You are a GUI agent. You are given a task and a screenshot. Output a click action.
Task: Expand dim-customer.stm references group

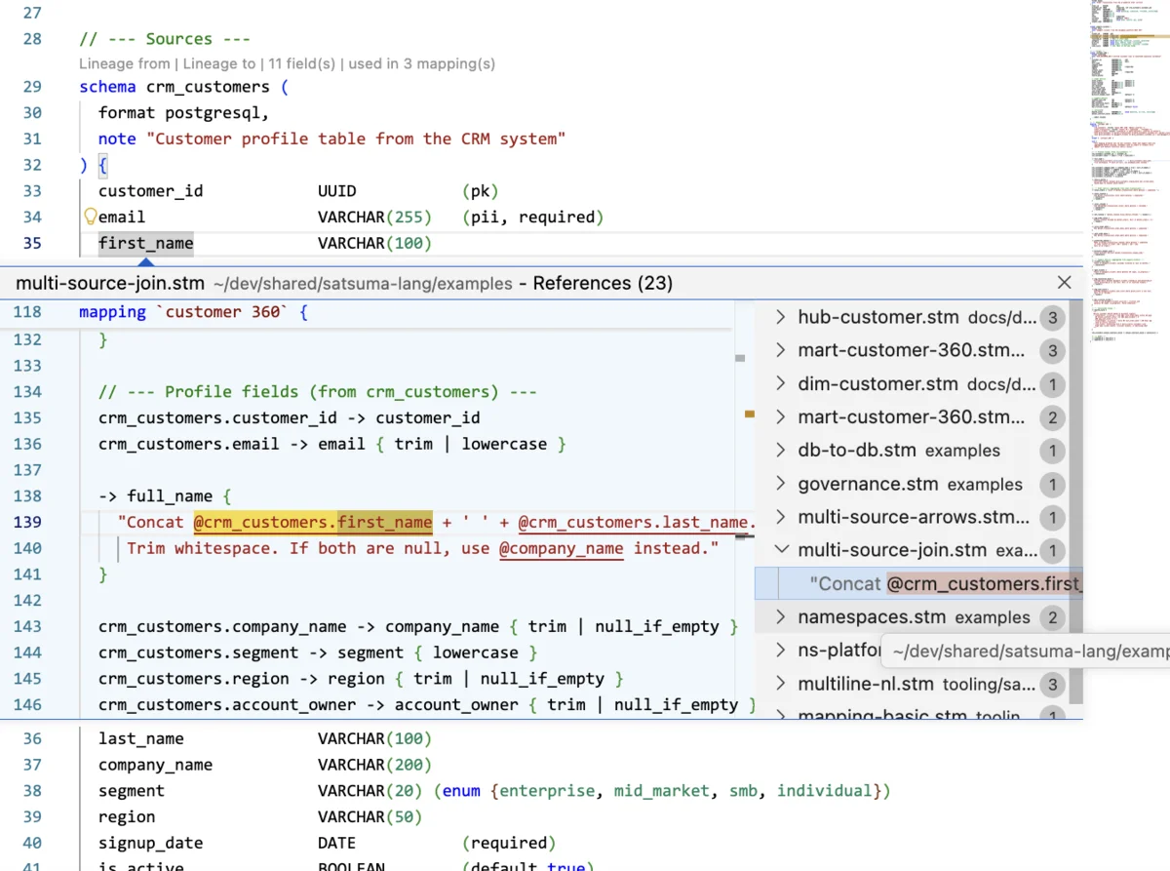pyautogui.click(x=780, y=383)
